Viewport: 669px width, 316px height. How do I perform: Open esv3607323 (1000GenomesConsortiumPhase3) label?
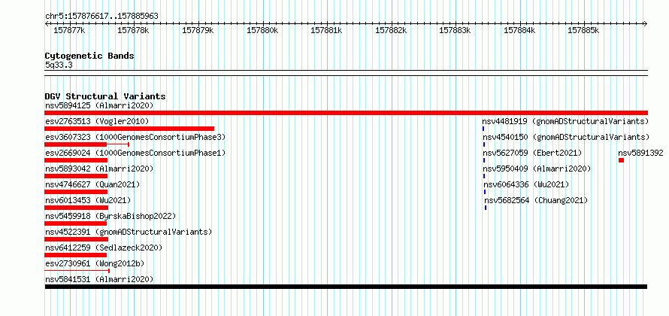point(135,137)
